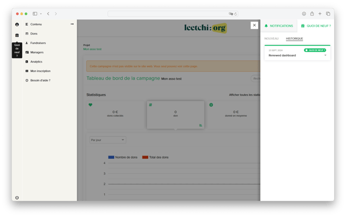This screenshot has width=346, height=217.
Task: Show the tab overview icon
Action: click(x=328, y=13)
